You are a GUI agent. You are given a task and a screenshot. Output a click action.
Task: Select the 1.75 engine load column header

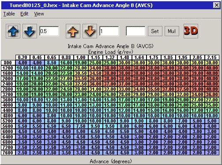click(154, 57)
